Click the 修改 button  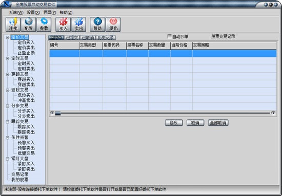[x=174, y=123]
